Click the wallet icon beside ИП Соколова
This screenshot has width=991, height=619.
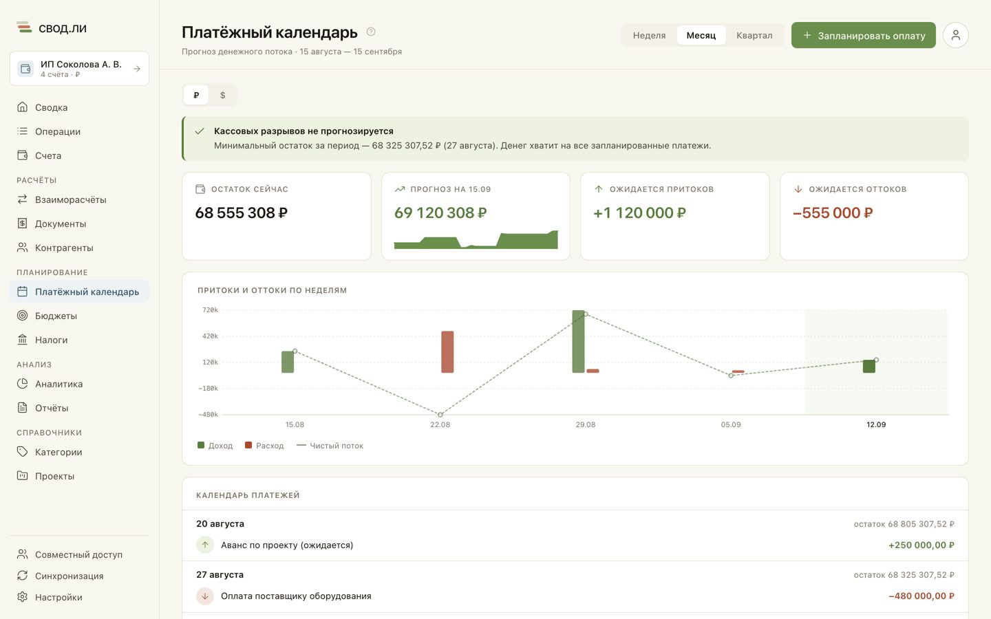tap(25, 69)
